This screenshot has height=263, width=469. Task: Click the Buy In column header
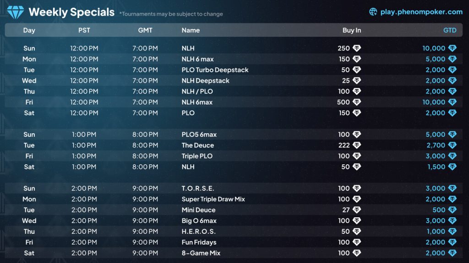pyautogui.click(x=352, y=30)
